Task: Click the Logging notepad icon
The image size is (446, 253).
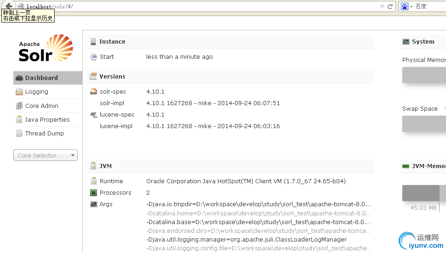Action: point(19,92)
